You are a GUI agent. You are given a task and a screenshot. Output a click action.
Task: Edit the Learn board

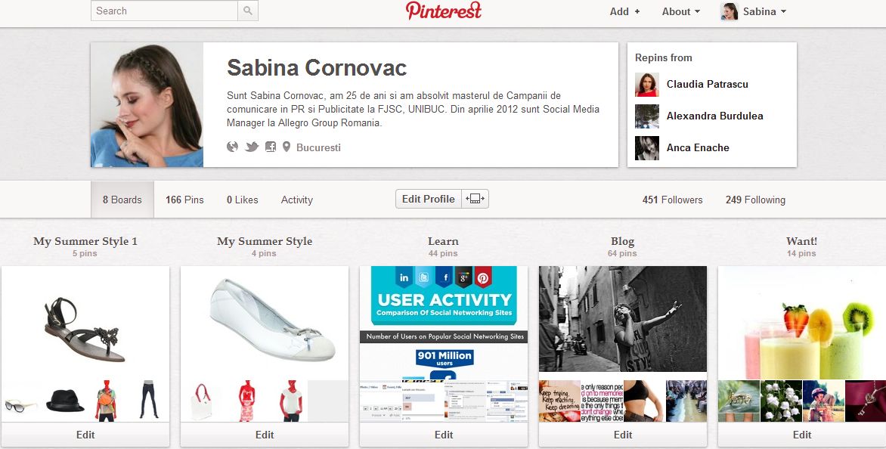(444, 435)
